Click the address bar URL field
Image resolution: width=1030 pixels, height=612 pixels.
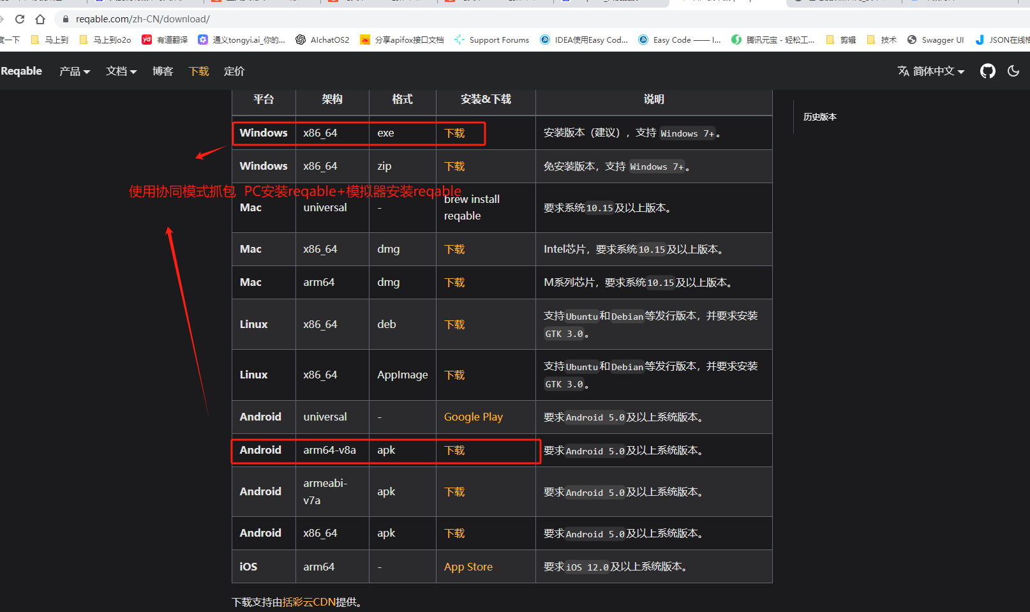[x=142, y=19]
